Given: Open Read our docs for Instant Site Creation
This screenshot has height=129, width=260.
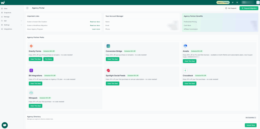Looking at the screenshot, I should (x=95, y=22).
